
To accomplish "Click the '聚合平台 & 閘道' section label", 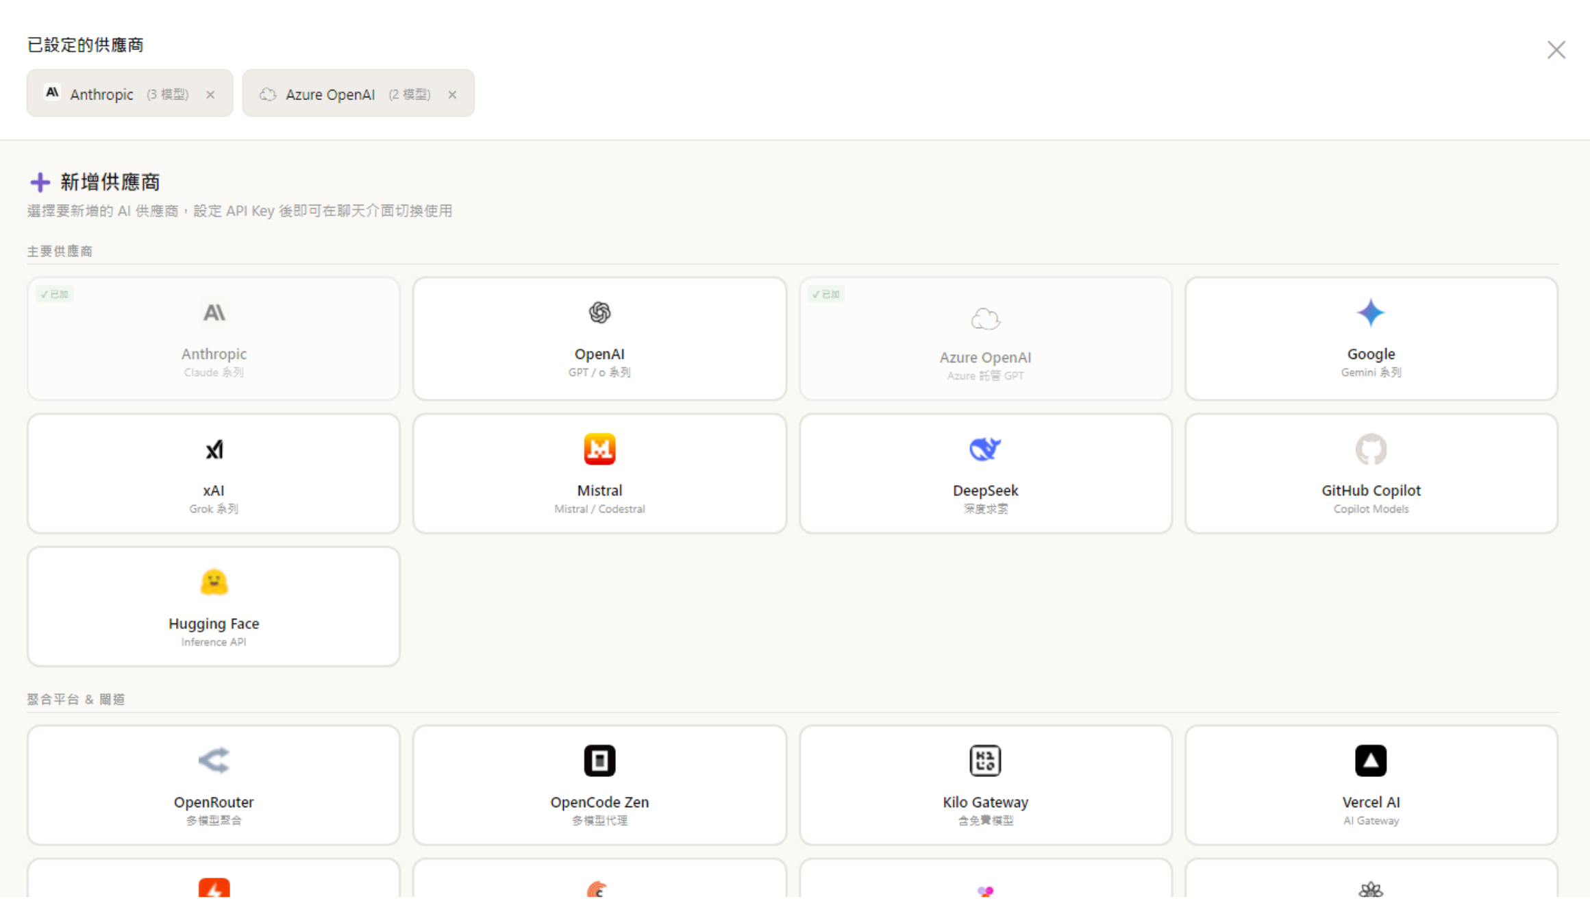I will click(x=76, y=699).
